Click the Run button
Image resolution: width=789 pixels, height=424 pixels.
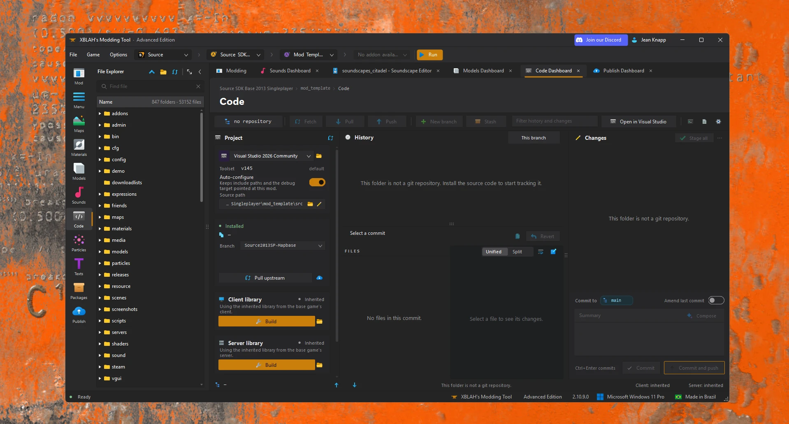(429, 55)
